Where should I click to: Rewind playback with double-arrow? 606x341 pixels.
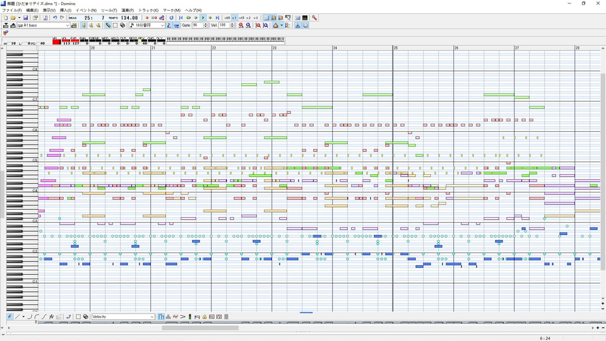(x=188, y=18)
